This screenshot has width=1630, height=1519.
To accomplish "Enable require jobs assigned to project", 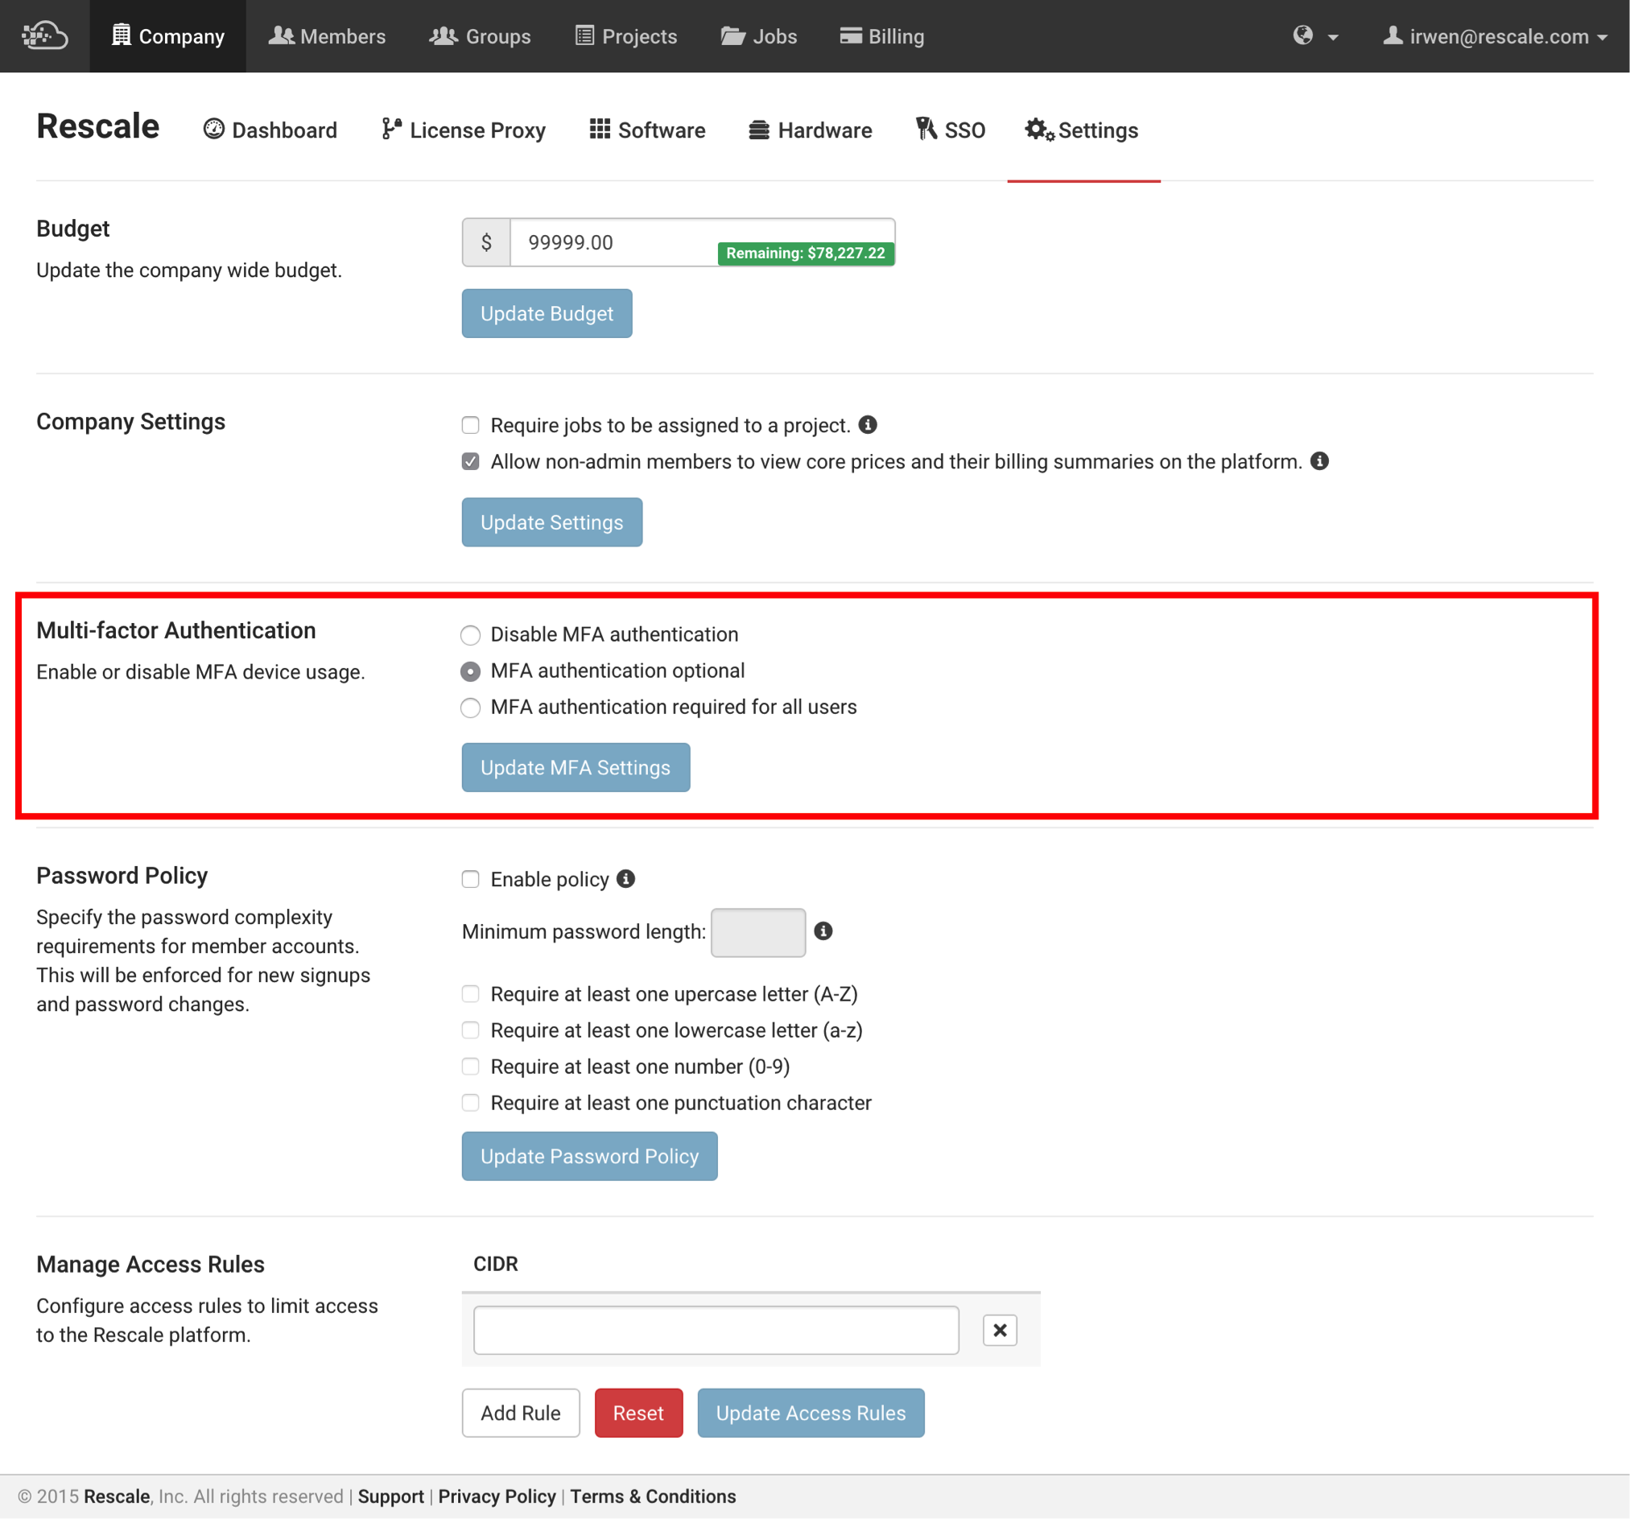I will [470, 426].
